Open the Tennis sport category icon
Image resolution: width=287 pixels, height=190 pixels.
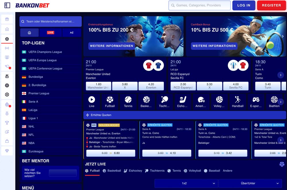128,101
